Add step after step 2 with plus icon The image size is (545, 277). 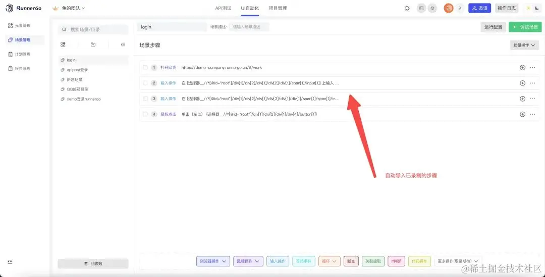point(522,83)
